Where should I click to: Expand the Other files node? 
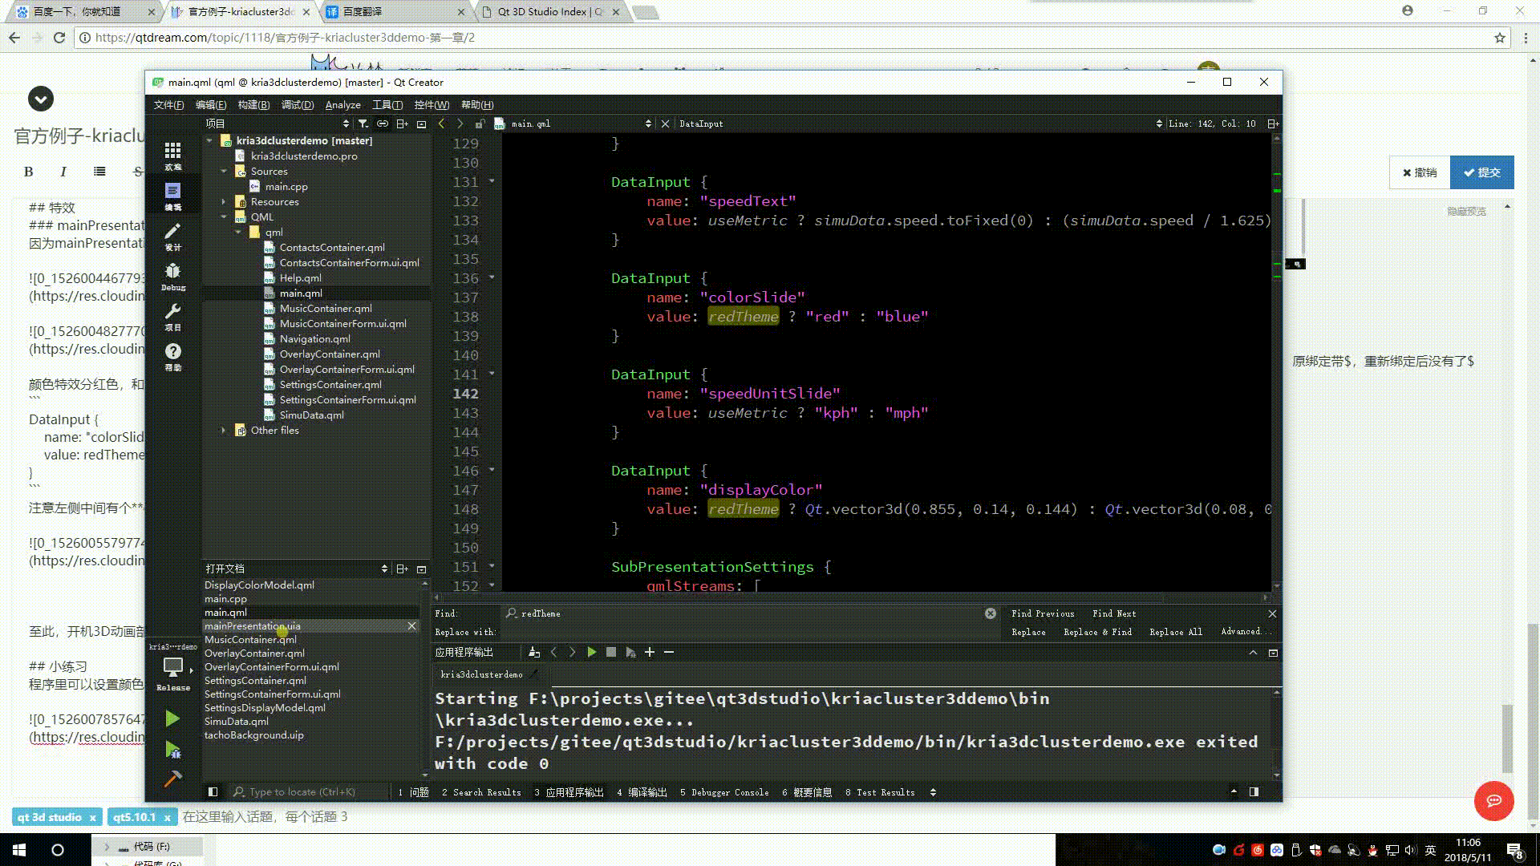(224, 431)
